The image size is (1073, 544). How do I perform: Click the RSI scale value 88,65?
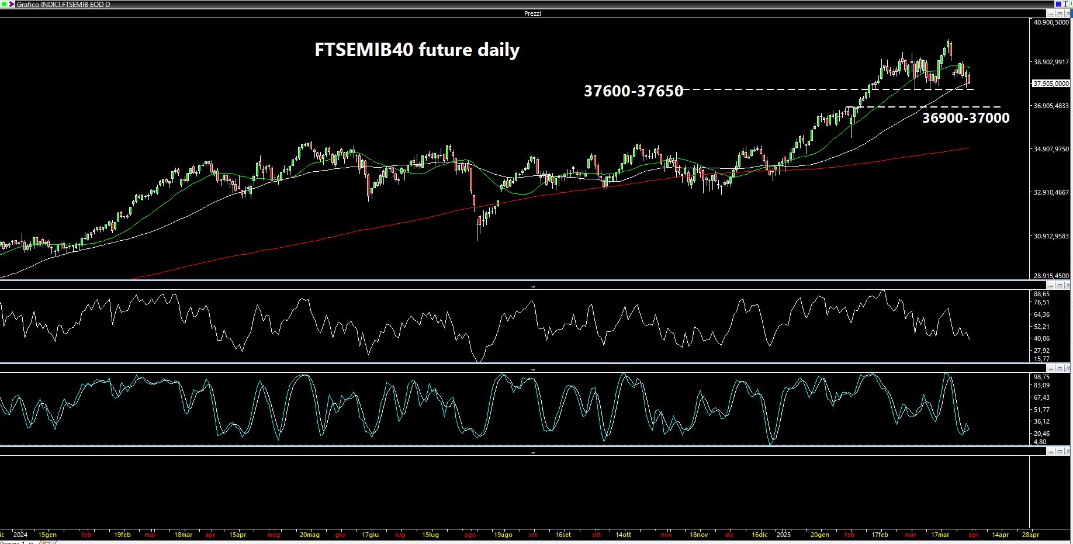(1041, 294)
